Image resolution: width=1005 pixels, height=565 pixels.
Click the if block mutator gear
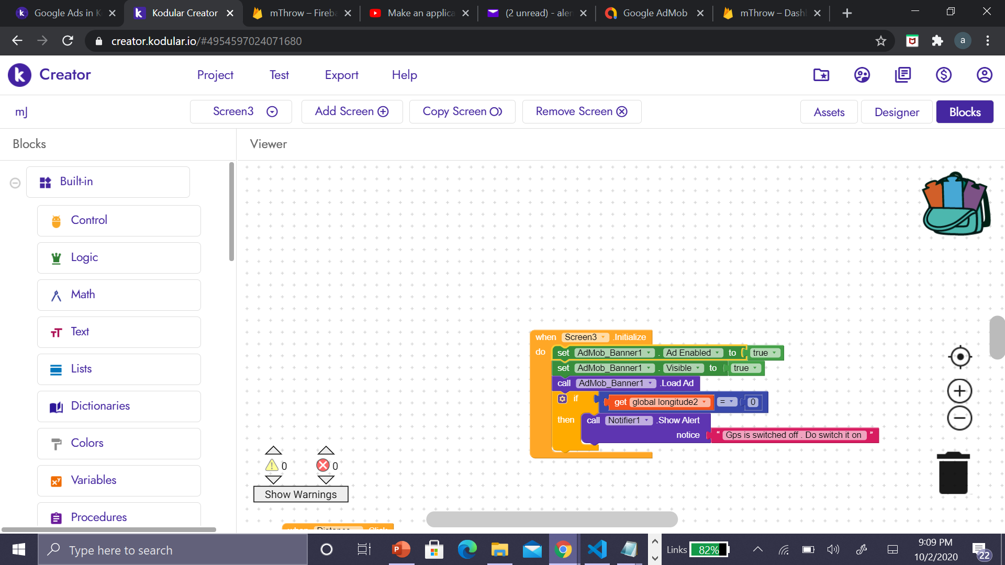pos(562,399)
